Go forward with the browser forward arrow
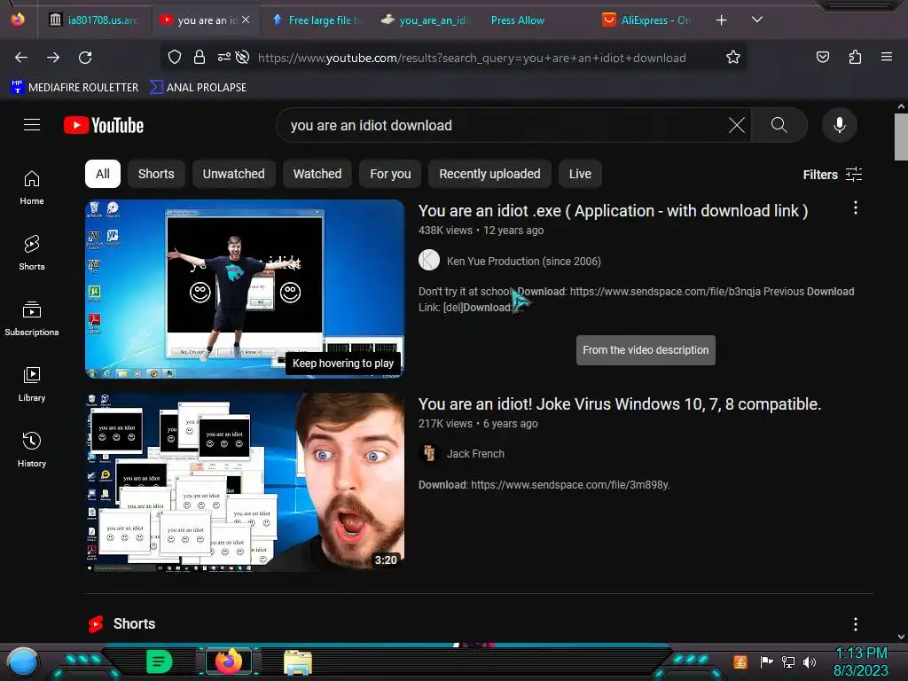This screenshot has height=681, width=908. [53, 58]
